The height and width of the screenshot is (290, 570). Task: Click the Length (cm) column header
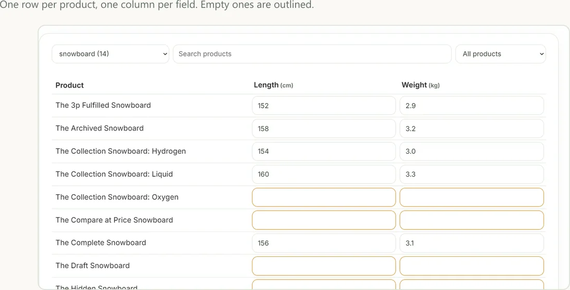pos(274,85)
